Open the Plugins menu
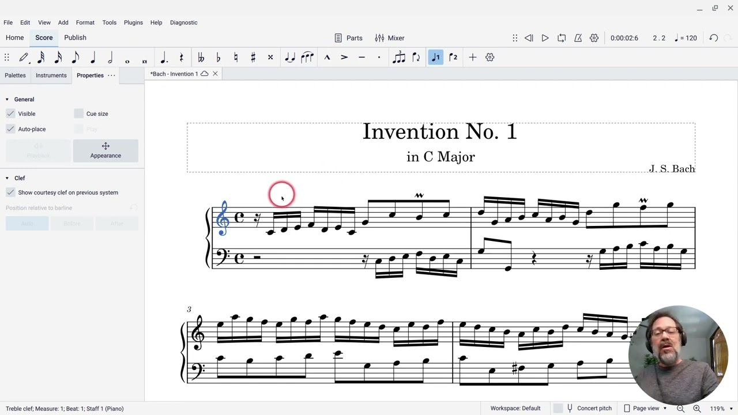Screen dimensions: 738x415 (133, 22)
